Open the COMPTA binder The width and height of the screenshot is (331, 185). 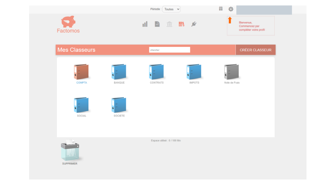81,72
